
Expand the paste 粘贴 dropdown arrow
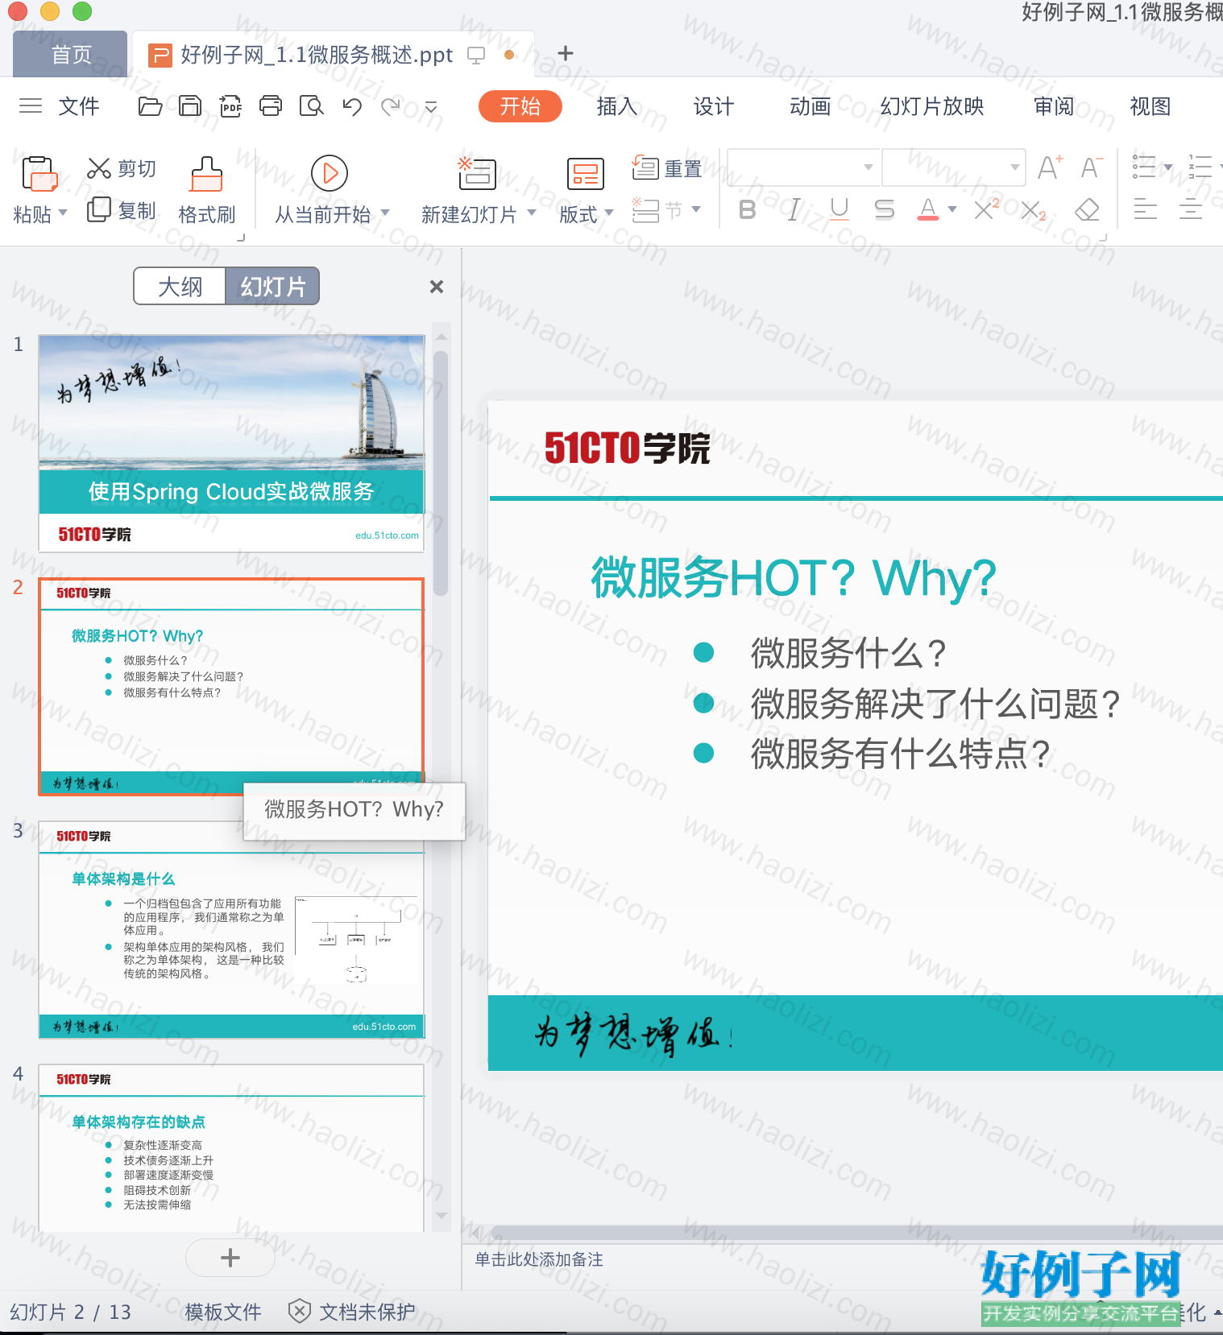63,213
